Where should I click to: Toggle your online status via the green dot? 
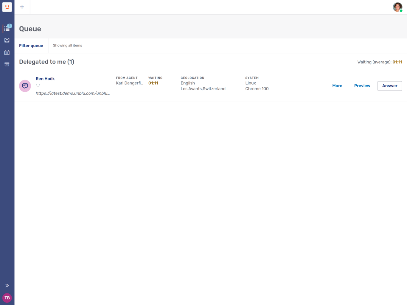point(401,11)
